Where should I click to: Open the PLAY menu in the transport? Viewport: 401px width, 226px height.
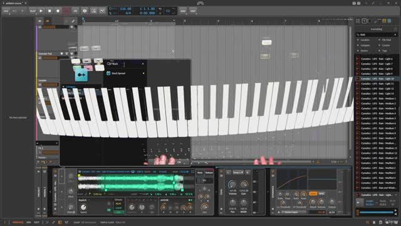33,11
